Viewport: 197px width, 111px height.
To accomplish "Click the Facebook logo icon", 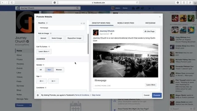I will [17, 8].
